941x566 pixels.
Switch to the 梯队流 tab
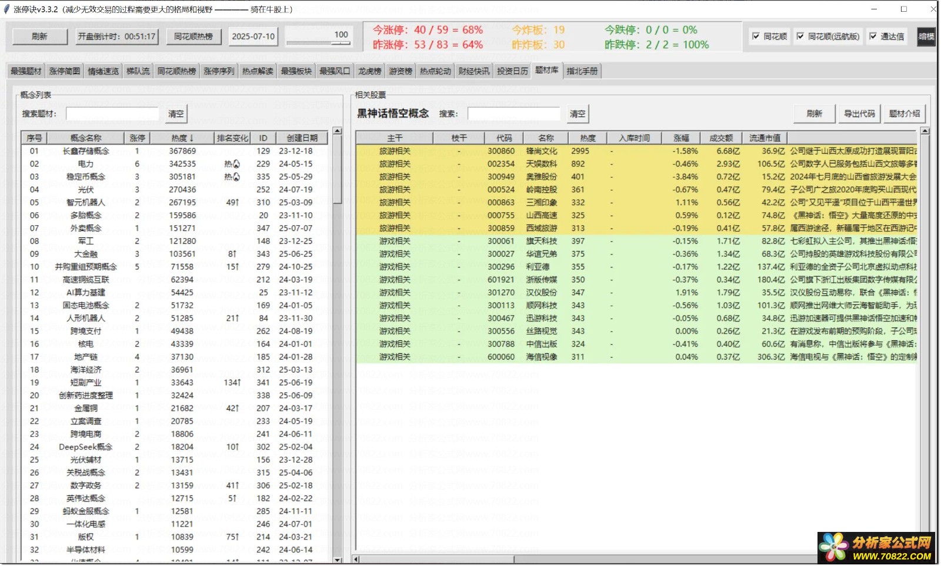[138, 71]
